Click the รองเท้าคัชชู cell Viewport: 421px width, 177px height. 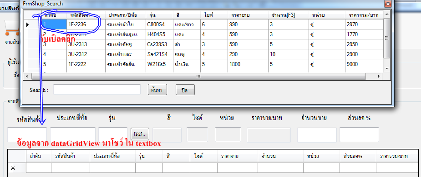(125, 44)
